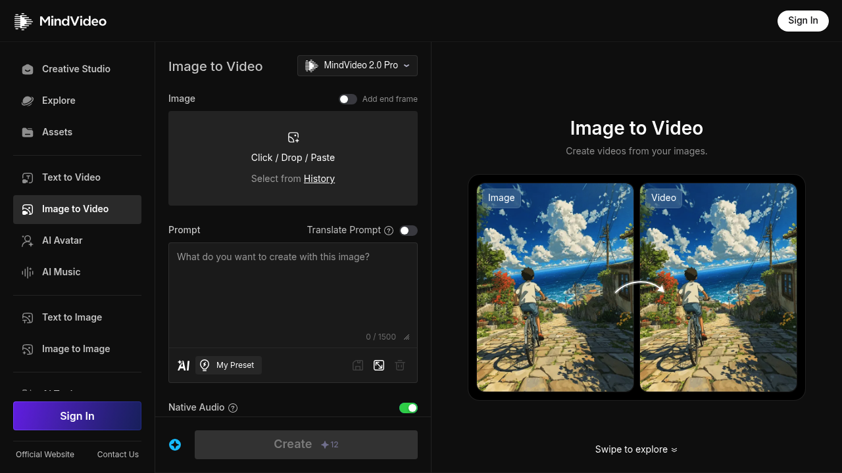The image size is (842, 473).
Task: Switch to Text to Video
Action: pyautogui.click(x=70, y=177)
